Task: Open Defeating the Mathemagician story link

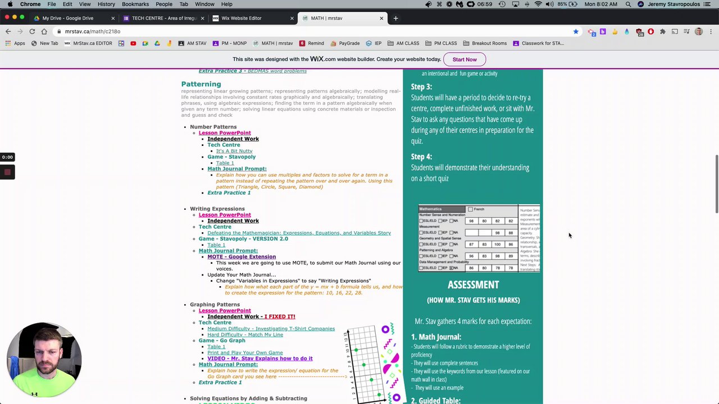Action: [x=299, y=233]
